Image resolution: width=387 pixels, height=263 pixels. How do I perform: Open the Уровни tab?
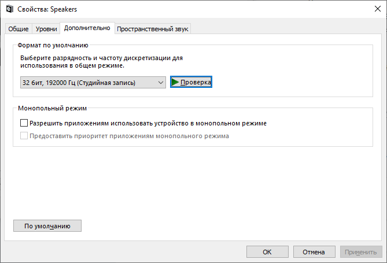[46, 29]
